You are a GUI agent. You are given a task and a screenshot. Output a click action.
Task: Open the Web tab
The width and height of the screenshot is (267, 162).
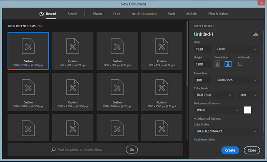171,14
